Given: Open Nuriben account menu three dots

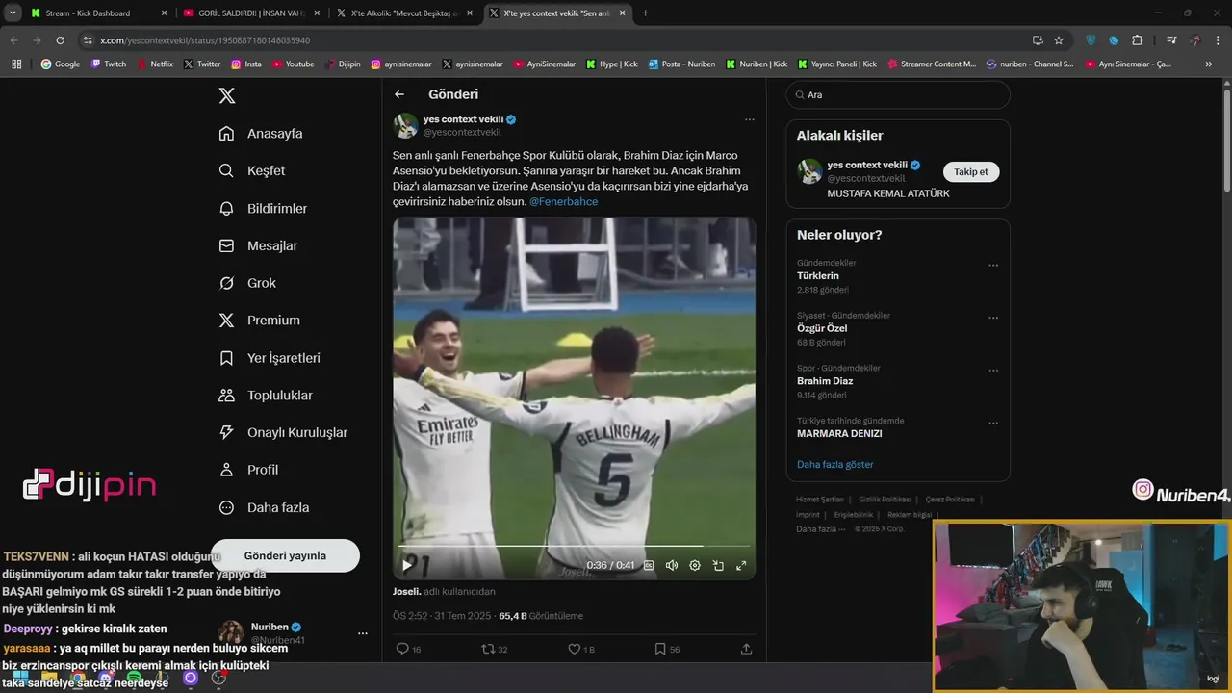Looking at the screenshot, I should tap(363, 633).
